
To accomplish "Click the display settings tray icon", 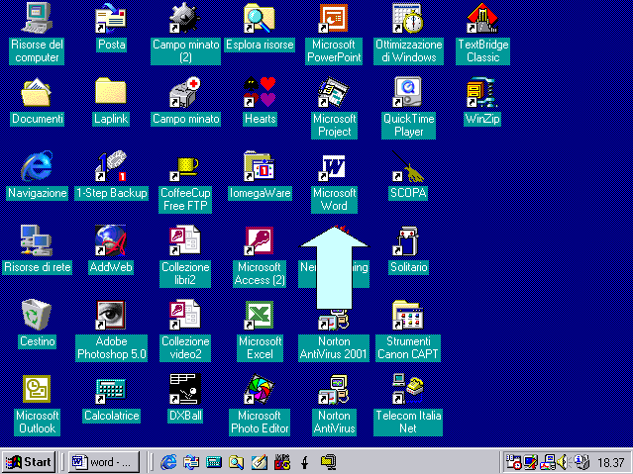I will (x=530, y=462).
